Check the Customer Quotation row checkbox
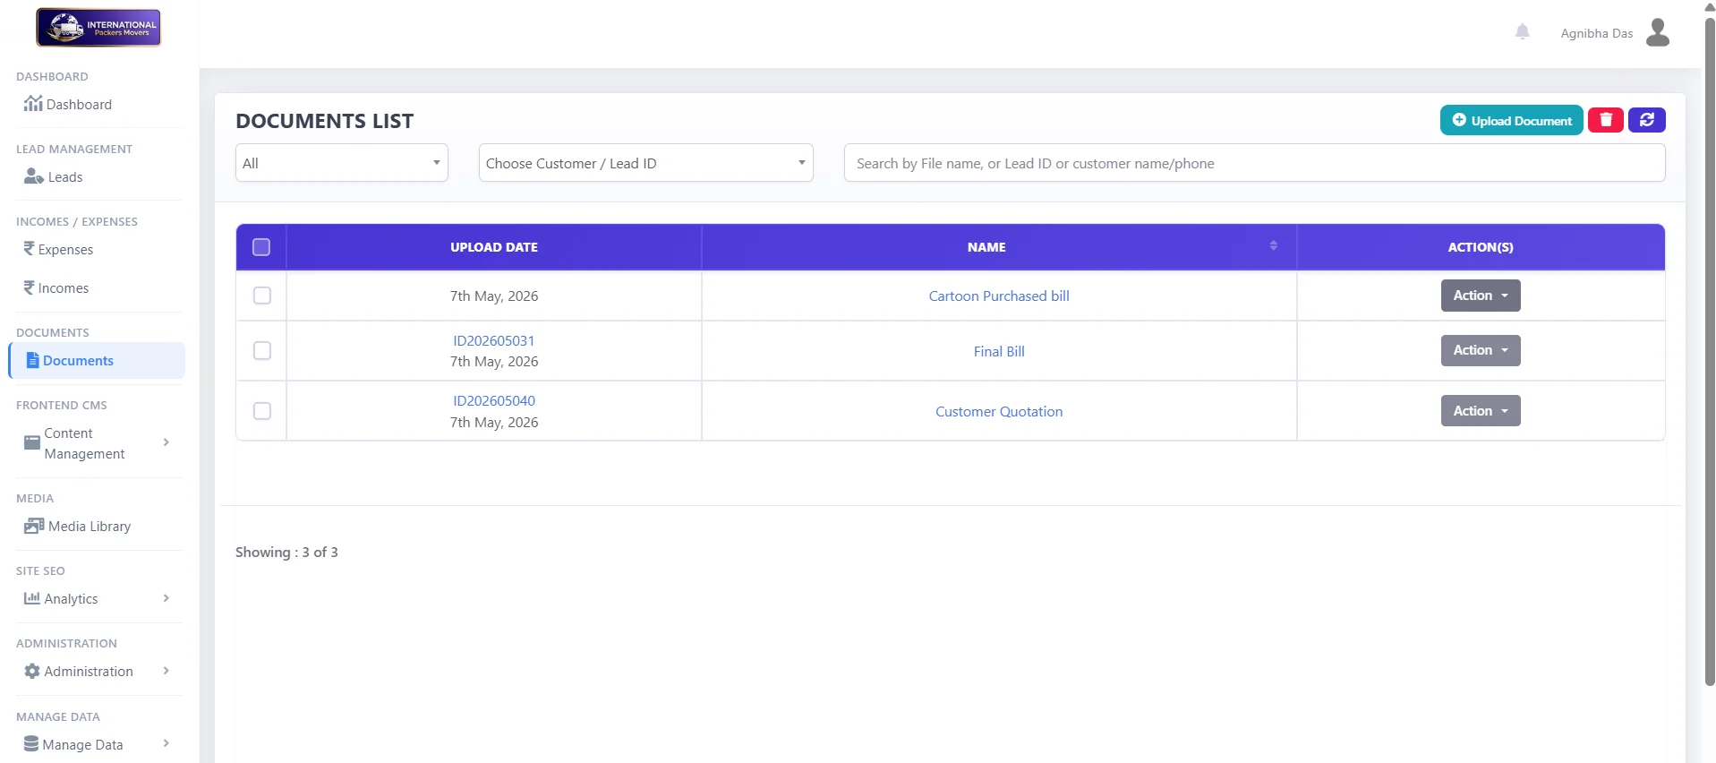 262,411
